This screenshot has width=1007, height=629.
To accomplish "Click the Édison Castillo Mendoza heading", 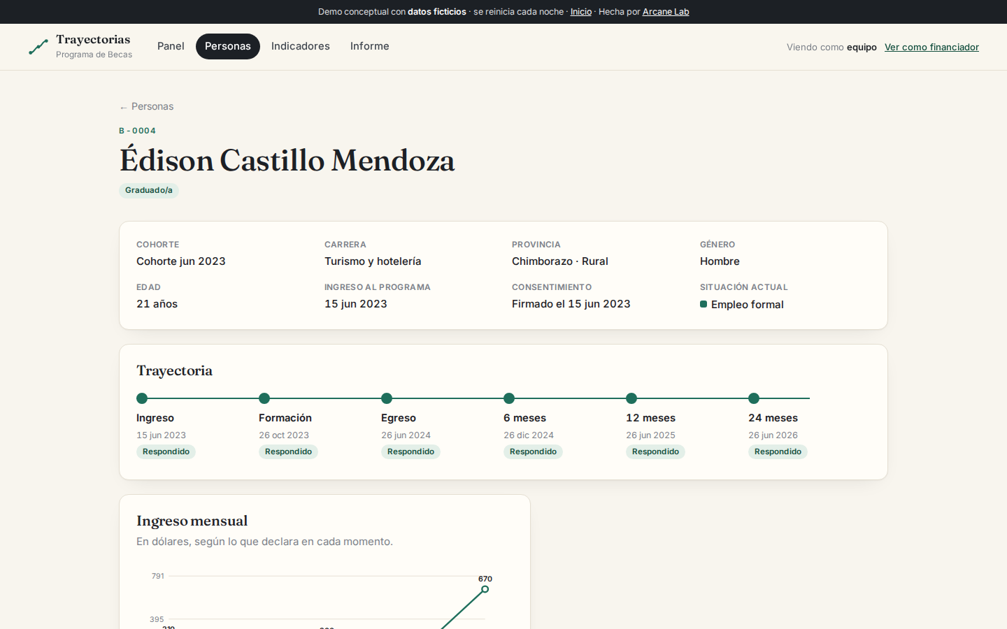I will tap(287, 159).
